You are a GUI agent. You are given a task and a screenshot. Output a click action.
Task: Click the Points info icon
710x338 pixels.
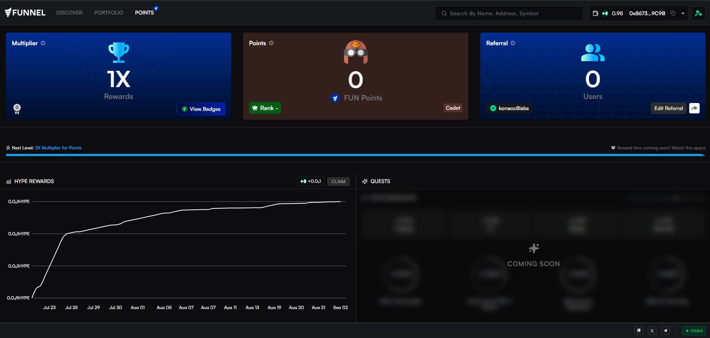271,43
